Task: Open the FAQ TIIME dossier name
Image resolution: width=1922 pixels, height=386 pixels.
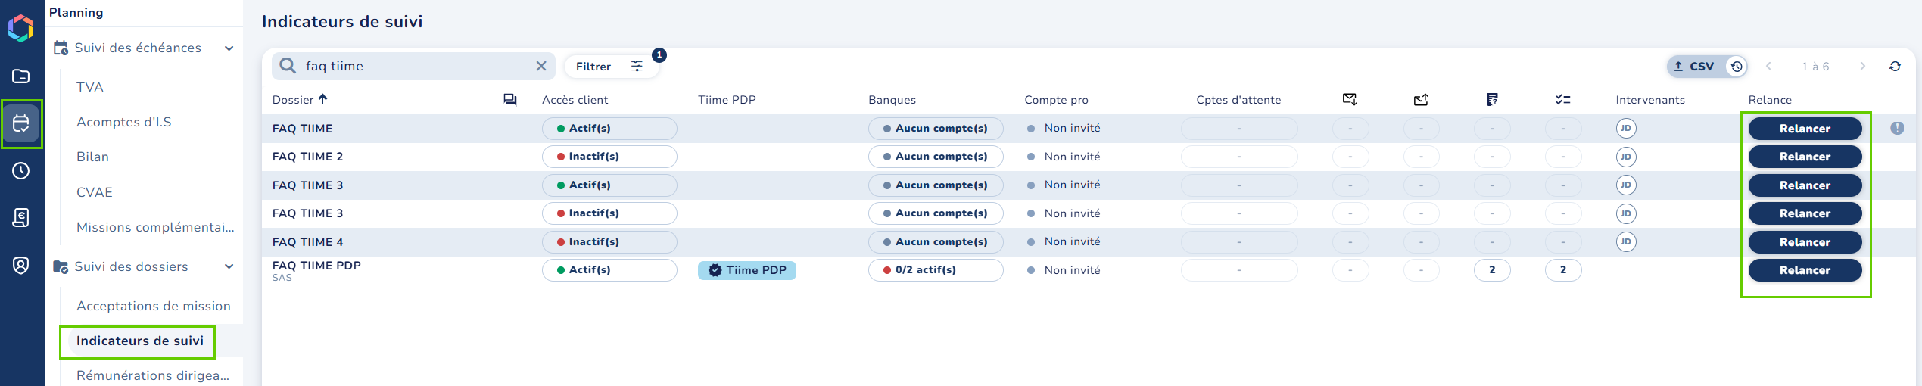Action: [x=303, y=129]
